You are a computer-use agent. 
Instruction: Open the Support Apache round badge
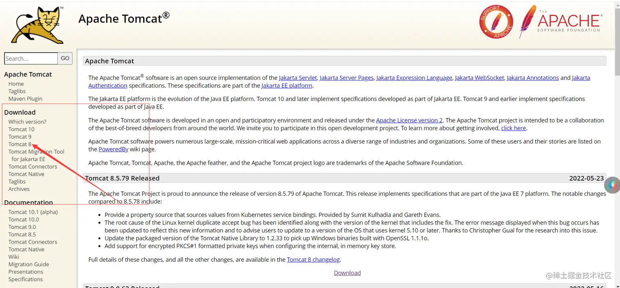click(x=496, y=22)
